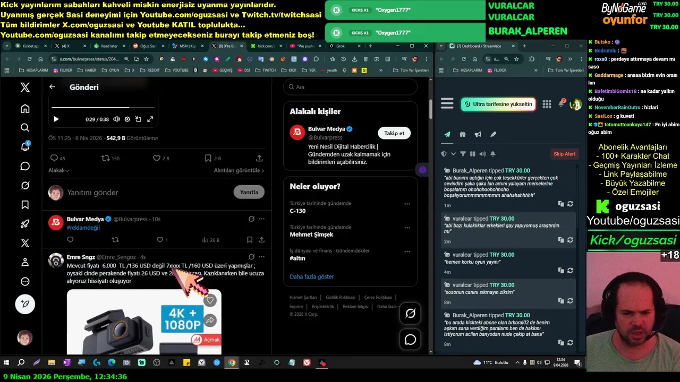680x382 pixels.
Task: Seek video progress bar
Action: pos(104,108)
